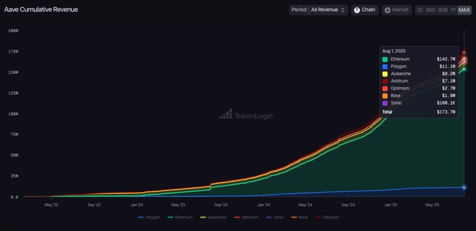This screenshot has width=476, height=231.
Task: Click the dark red Arbitrum swatch in tooltip
Action: [x=385, y=81]
